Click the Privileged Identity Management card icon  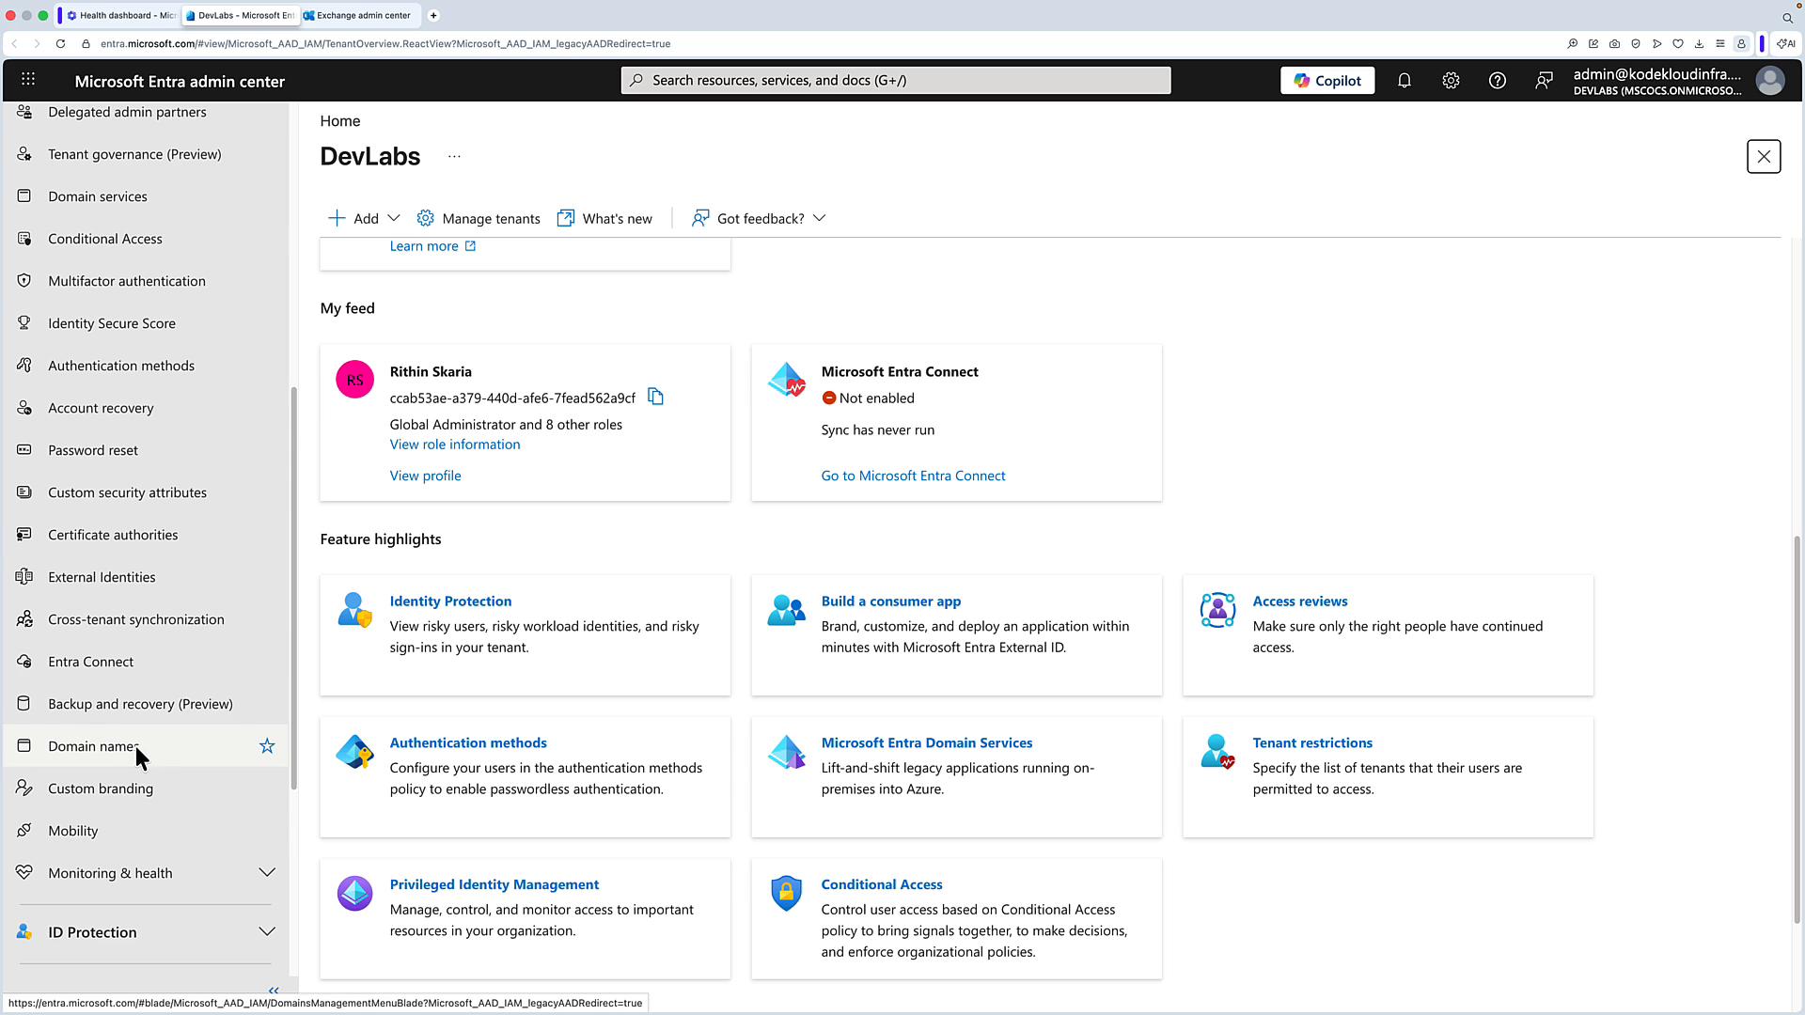click(x=354, y=893)
